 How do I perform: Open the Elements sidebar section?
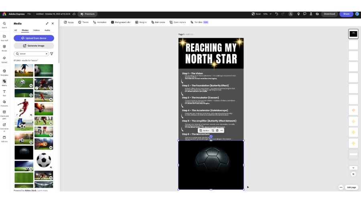coord(4,103)
